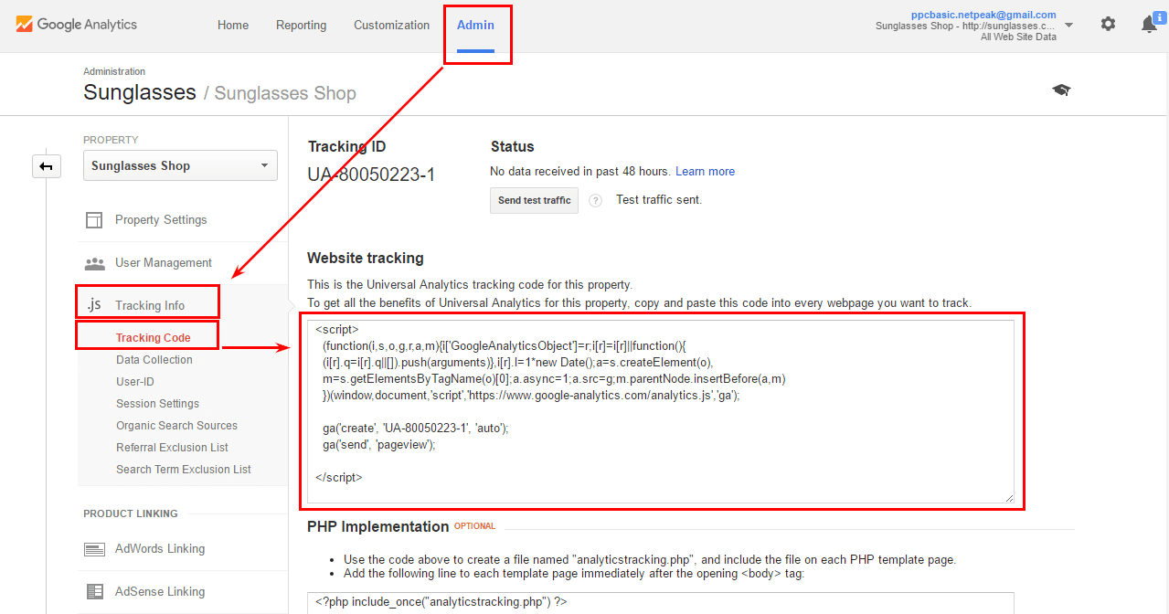This screenshot has width=1169, height=614.
Task: Open the Sunglasses Shop property dropdown
Action: [x=180, y=166]
